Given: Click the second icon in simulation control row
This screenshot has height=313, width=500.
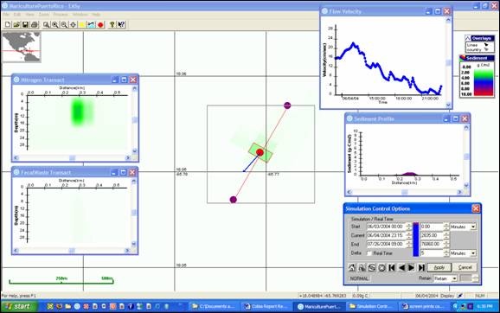Looking at the screenshot, I should click(x=362, y=267).
